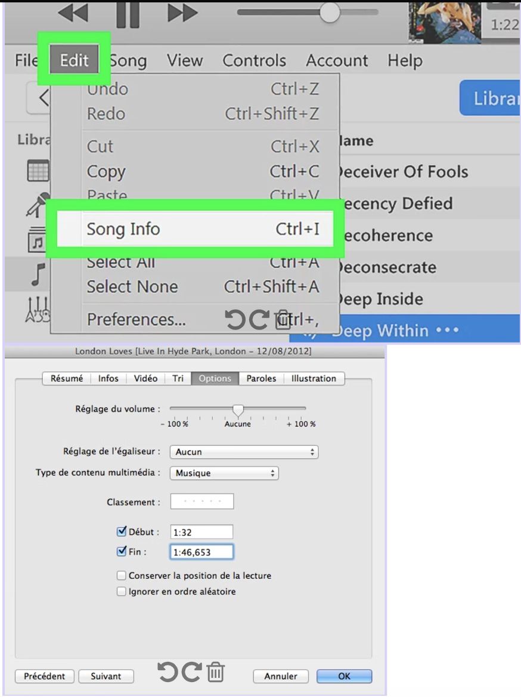Pause the currently playing song
Screen dimensions: 521x697
point(128,14)
